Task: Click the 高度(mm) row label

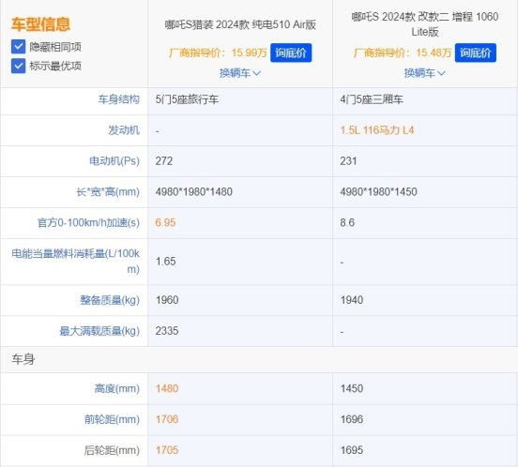Action: click(117, 388)
